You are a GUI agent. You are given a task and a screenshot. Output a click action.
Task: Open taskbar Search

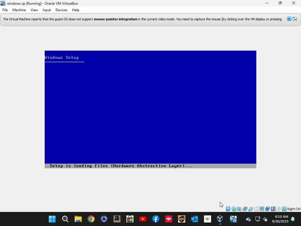pyautogui.click(x=65, y=219)
